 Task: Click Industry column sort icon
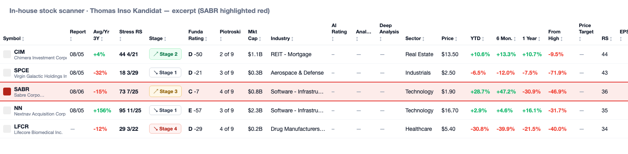292,39
